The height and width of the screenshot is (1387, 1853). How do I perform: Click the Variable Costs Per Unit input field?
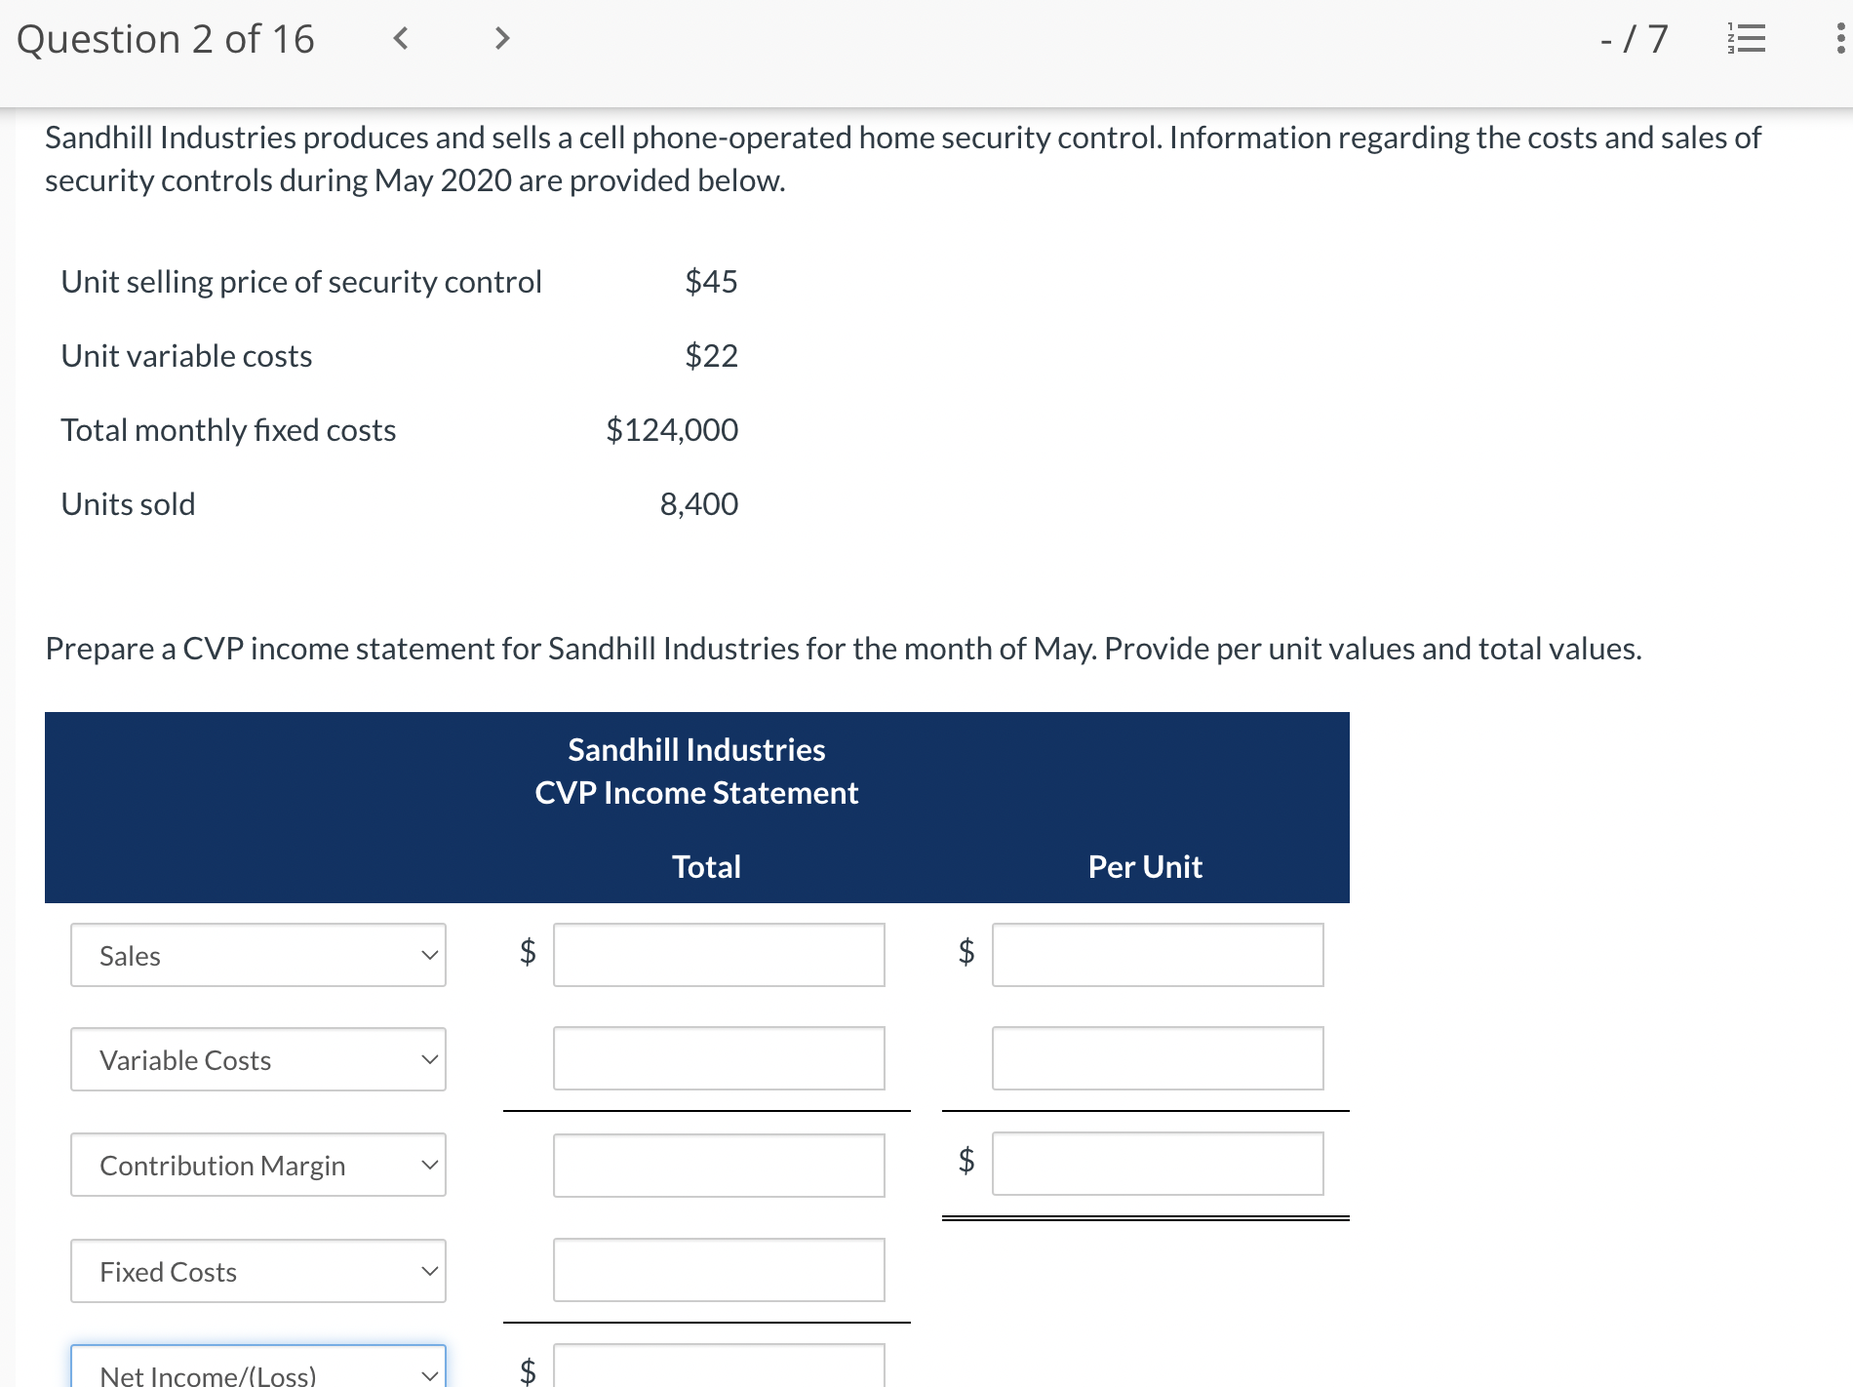click(1158, 1058)
